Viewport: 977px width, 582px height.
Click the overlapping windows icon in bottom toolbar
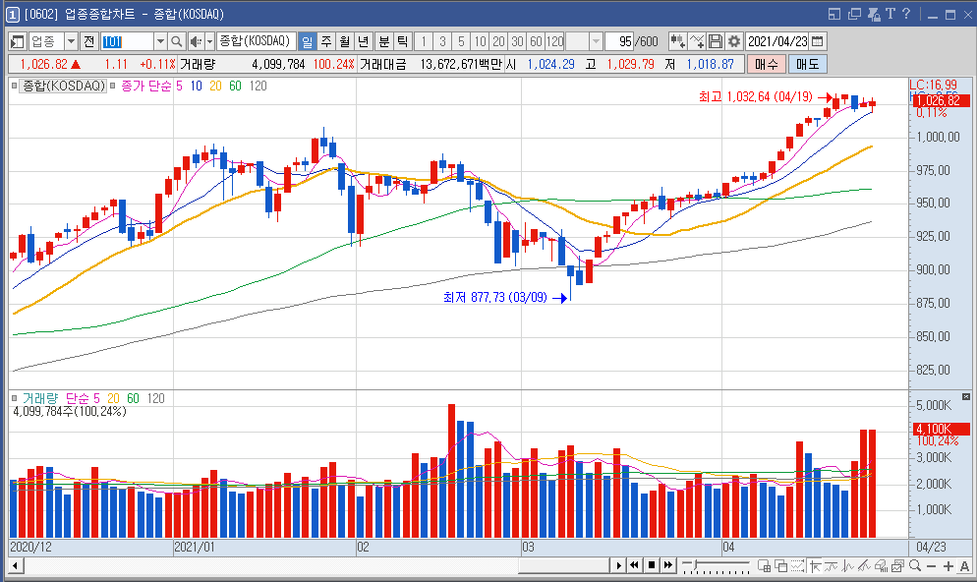coord(780,566)
